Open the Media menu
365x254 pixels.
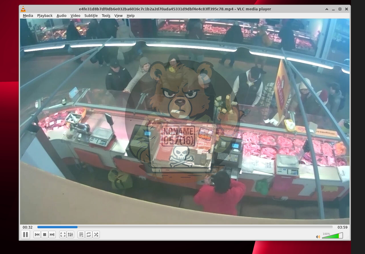[28, 16]
